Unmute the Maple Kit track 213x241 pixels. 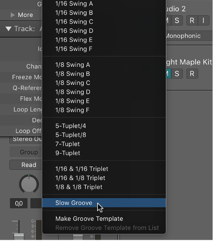tap(168, 74)
